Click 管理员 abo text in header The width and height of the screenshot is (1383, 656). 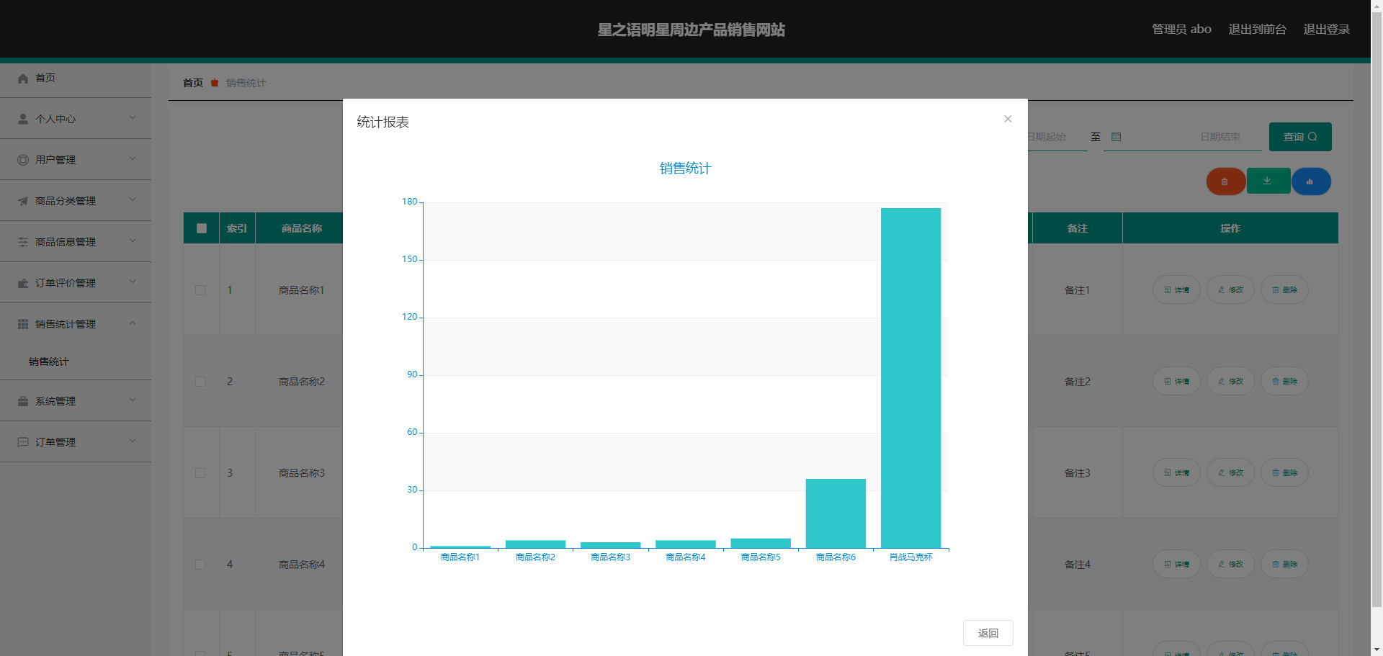pyautogui.click(x=1181, y=29)
